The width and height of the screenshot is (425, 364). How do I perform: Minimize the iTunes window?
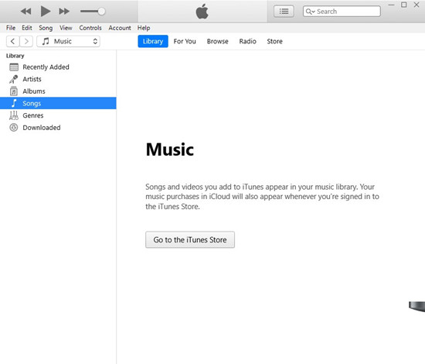coord(391,5)
